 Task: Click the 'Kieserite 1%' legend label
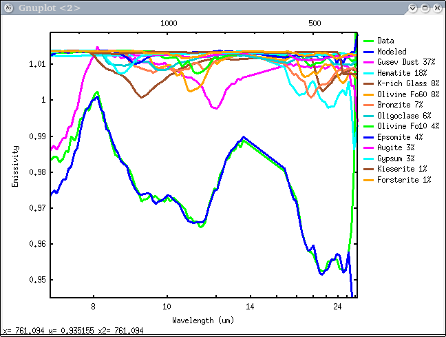click(x=402, y=169)
